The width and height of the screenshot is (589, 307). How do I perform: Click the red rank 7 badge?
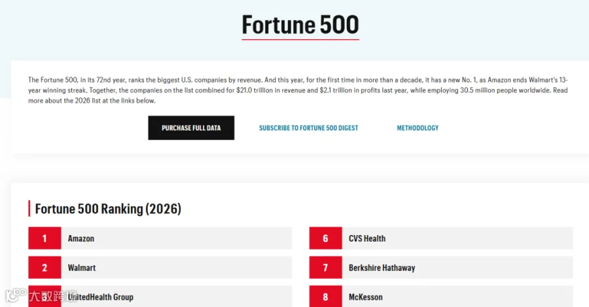[x=326, y=268]
